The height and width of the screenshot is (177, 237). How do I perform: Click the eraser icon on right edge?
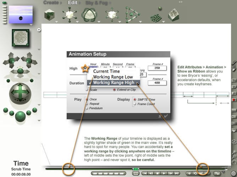click(x=234, y=69)
